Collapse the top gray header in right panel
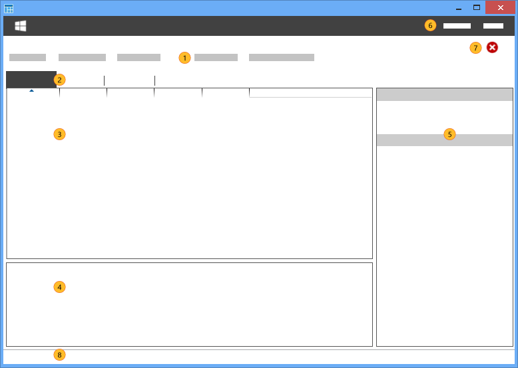The width and height of the screenshot is (518, 368). 444,94
